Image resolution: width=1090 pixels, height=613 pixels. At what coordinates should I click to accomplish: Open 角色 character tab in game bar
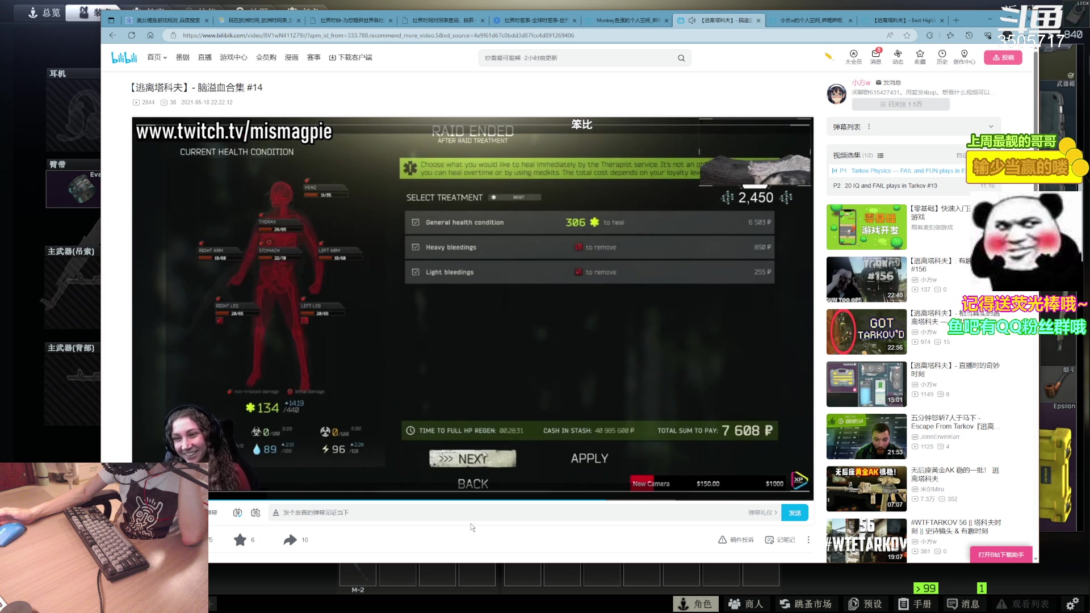pyautogui.click(x=695, y=604)
